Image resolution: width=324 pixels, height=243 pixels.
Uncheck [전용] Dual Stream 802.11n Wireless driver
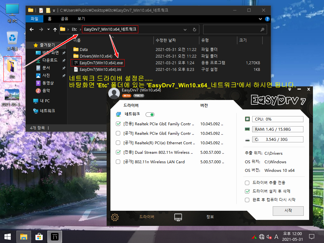[118, 152]
